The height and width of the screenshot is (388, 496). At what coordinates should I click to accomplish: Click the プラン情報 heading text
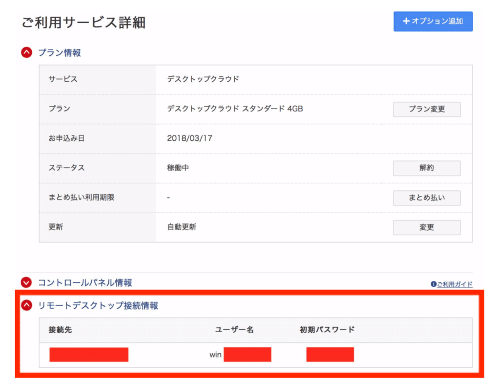(x=60, y=53)
